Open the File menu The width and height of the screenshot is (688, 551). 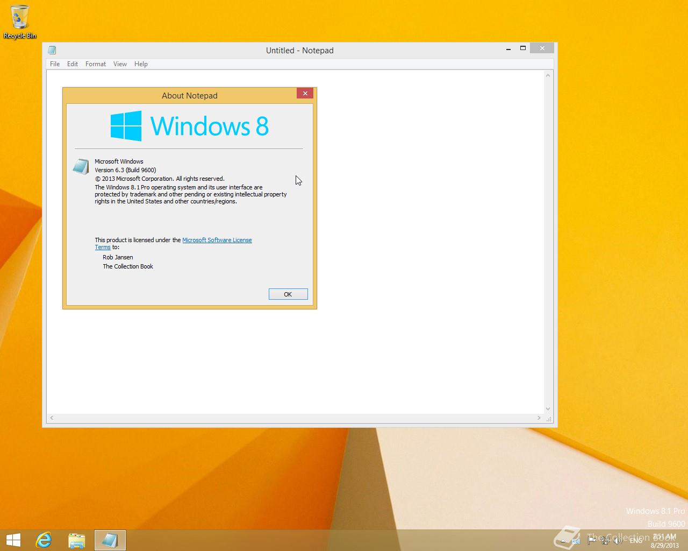(55, 64)
